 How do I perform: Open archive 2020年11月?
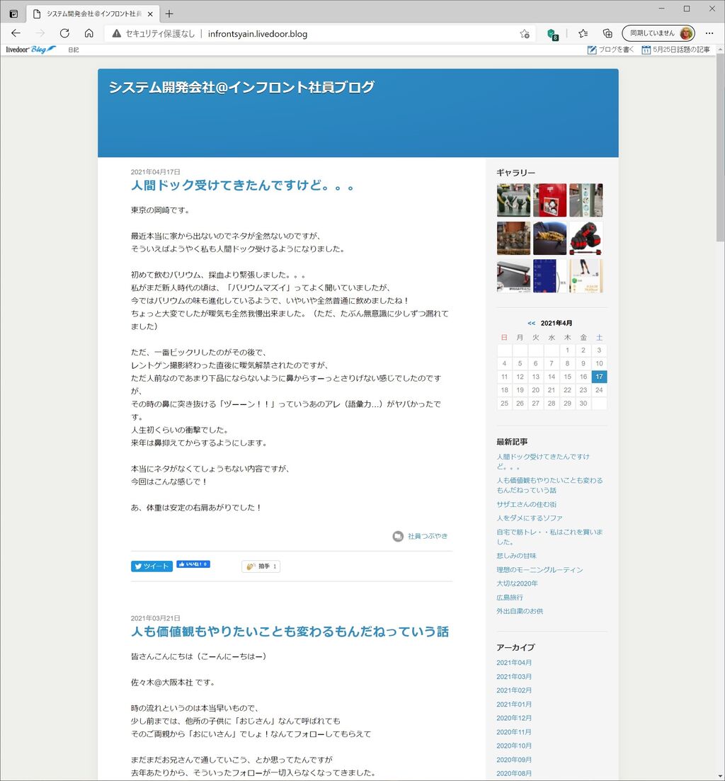[x=514, y=731]
